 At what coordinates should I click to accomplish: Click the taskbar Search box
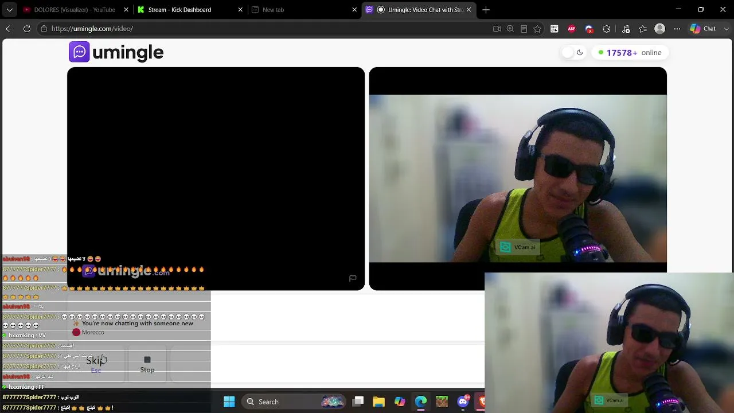295,402
